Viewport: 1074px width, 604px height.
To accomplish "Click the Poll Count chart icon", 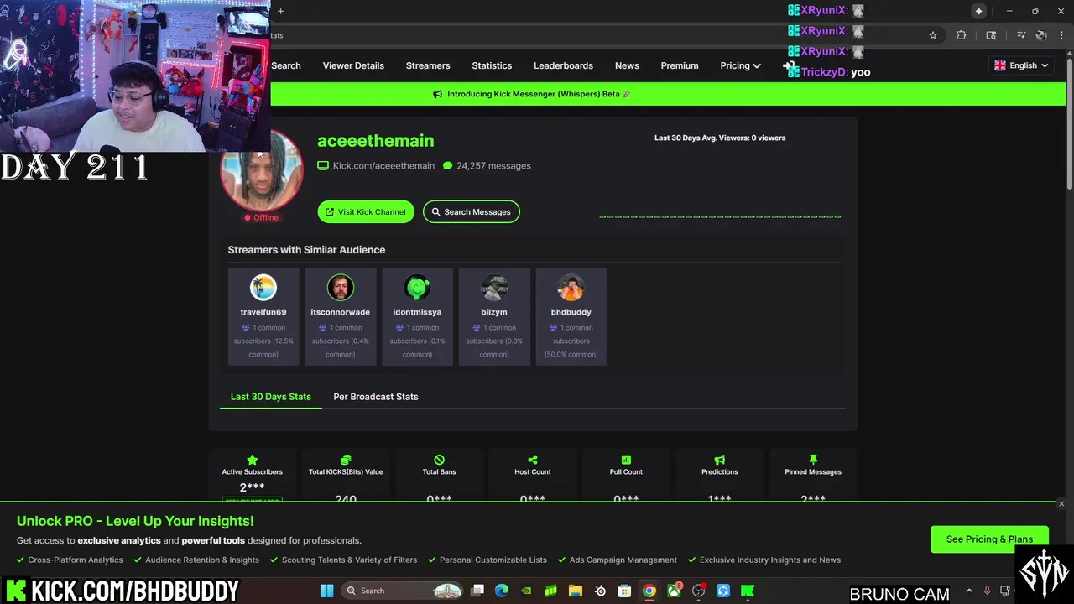I will tap(626, 460).
